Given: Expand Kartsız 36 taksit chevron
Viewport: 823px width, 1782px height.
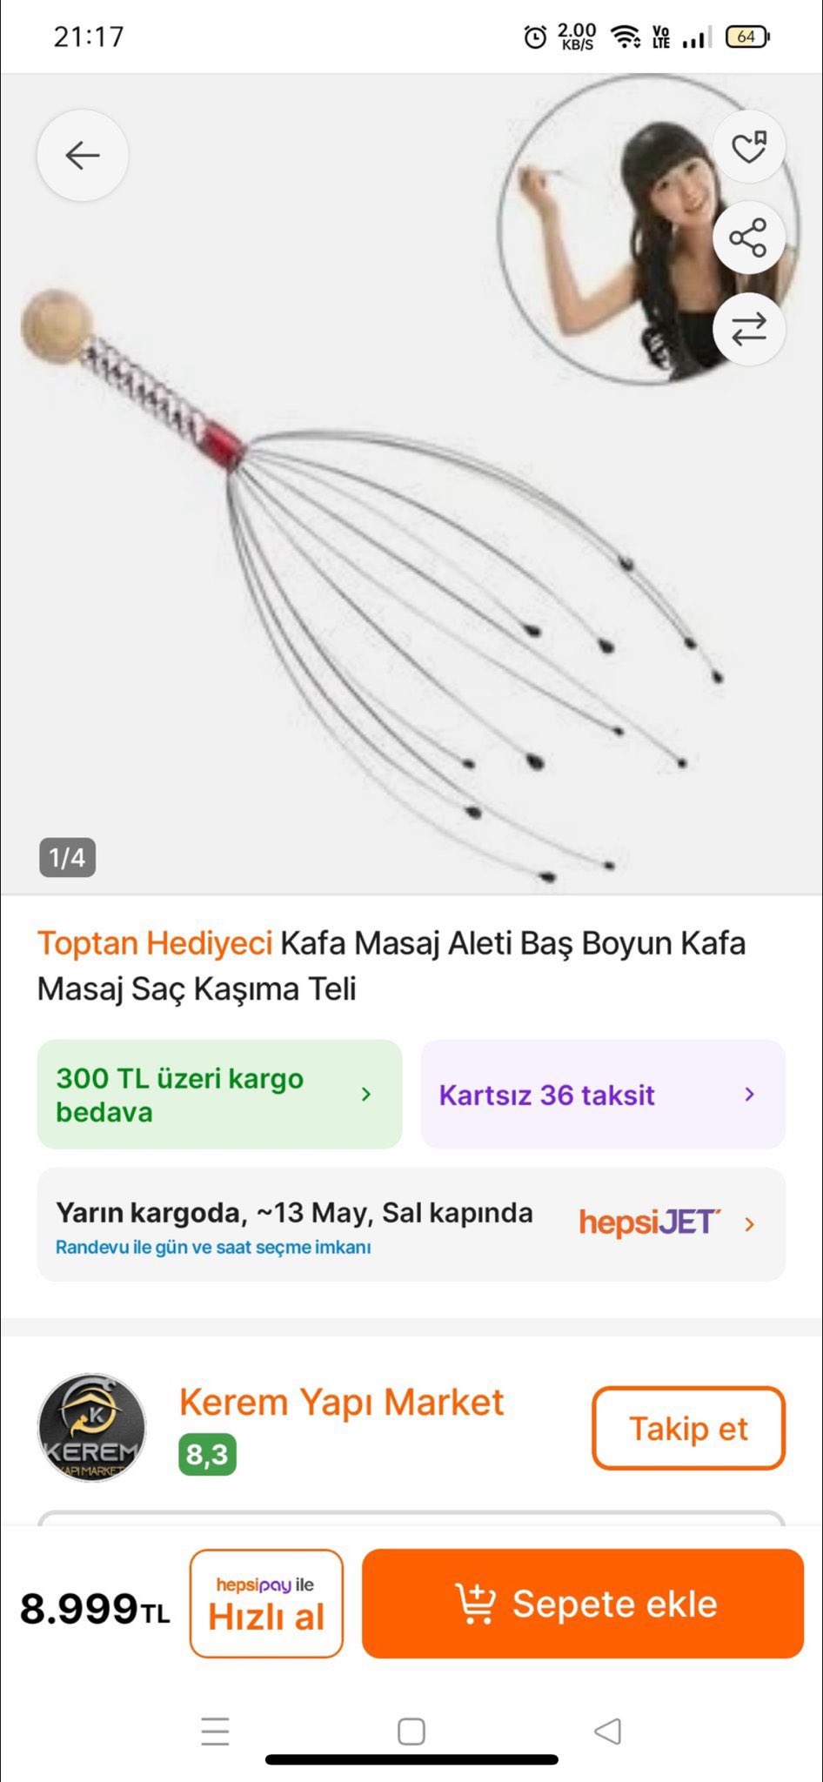Looking at the screenshot, I should coord(750,1095).
